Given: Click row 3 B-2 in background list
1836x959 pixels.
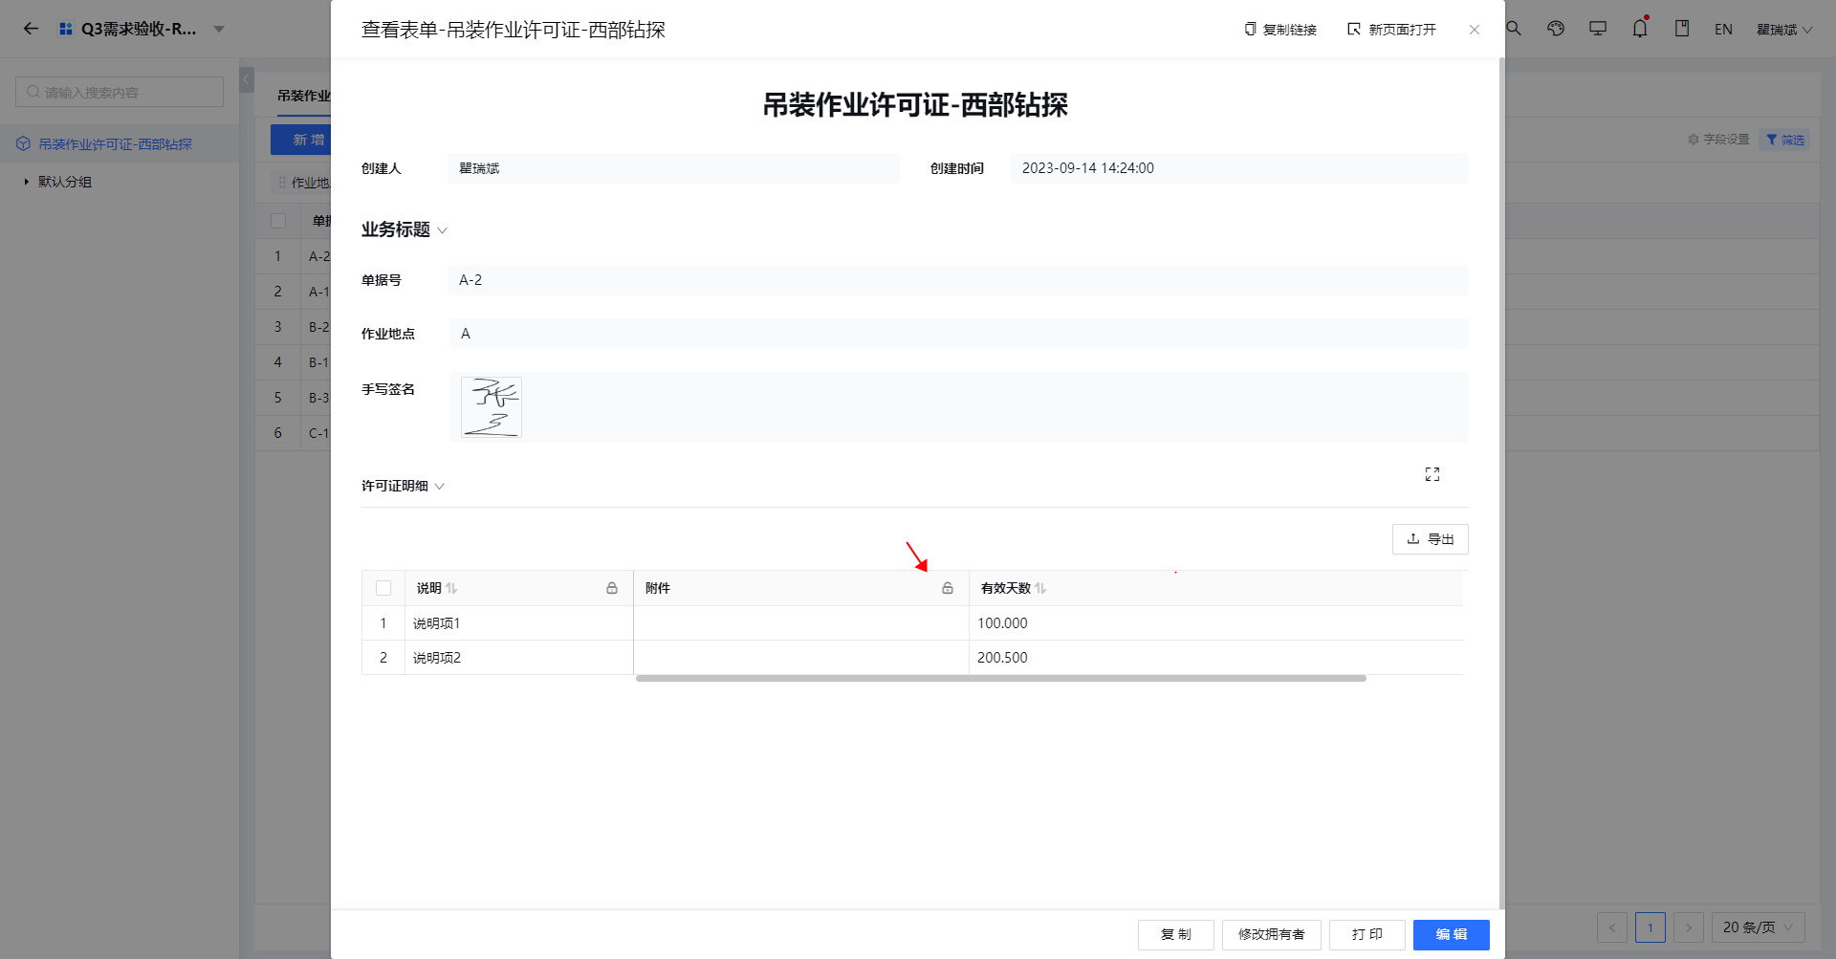Looking at the screenshot, I should 293,327.
